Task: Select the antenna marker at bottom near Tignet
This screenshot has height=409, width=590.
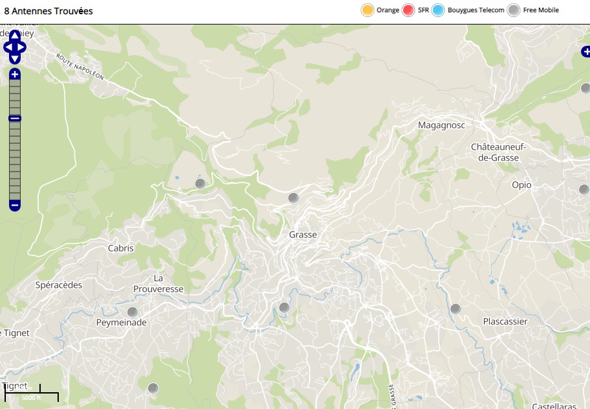Action: point(153,388)
